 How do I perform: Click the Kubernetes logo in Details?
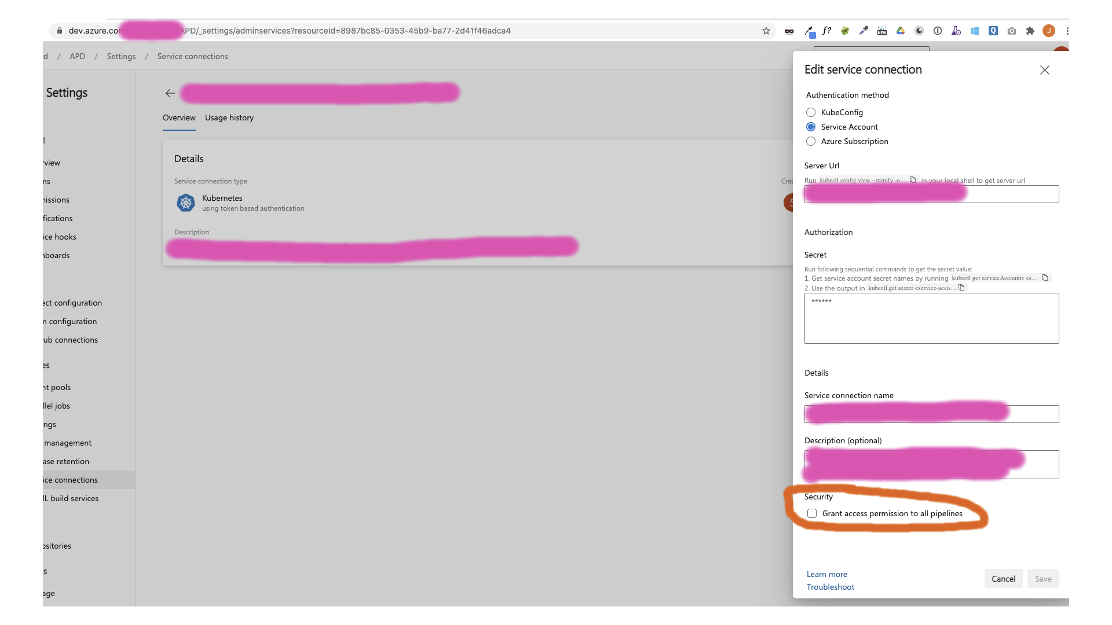click(x=185, y=203)
